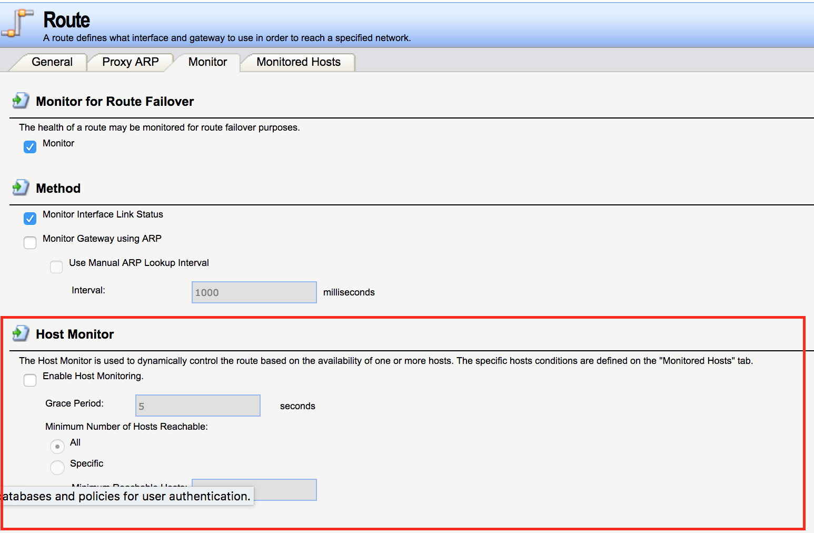
Task: Select the All hosts radio button
Action: pyautogui.click(x=57, y=446)
